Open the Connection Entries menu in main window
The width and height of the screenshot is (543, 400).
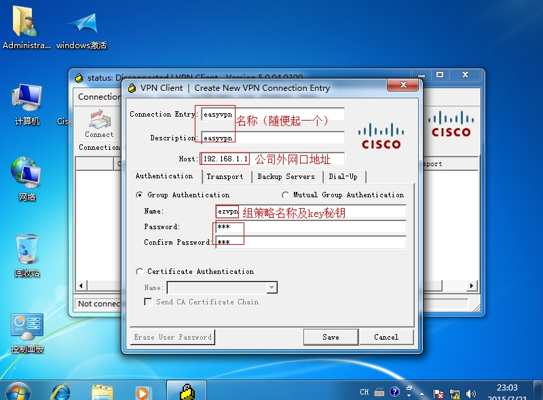pyautogui.click(x=99, y=97)
